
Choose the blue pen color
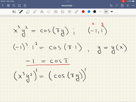tap(89, 12)
